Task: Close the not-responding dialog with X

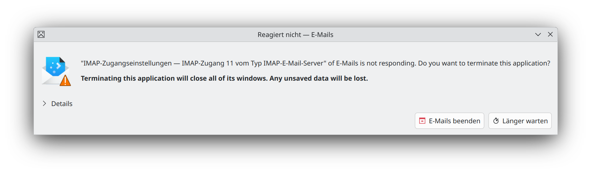Action: [x=550, y=34]
